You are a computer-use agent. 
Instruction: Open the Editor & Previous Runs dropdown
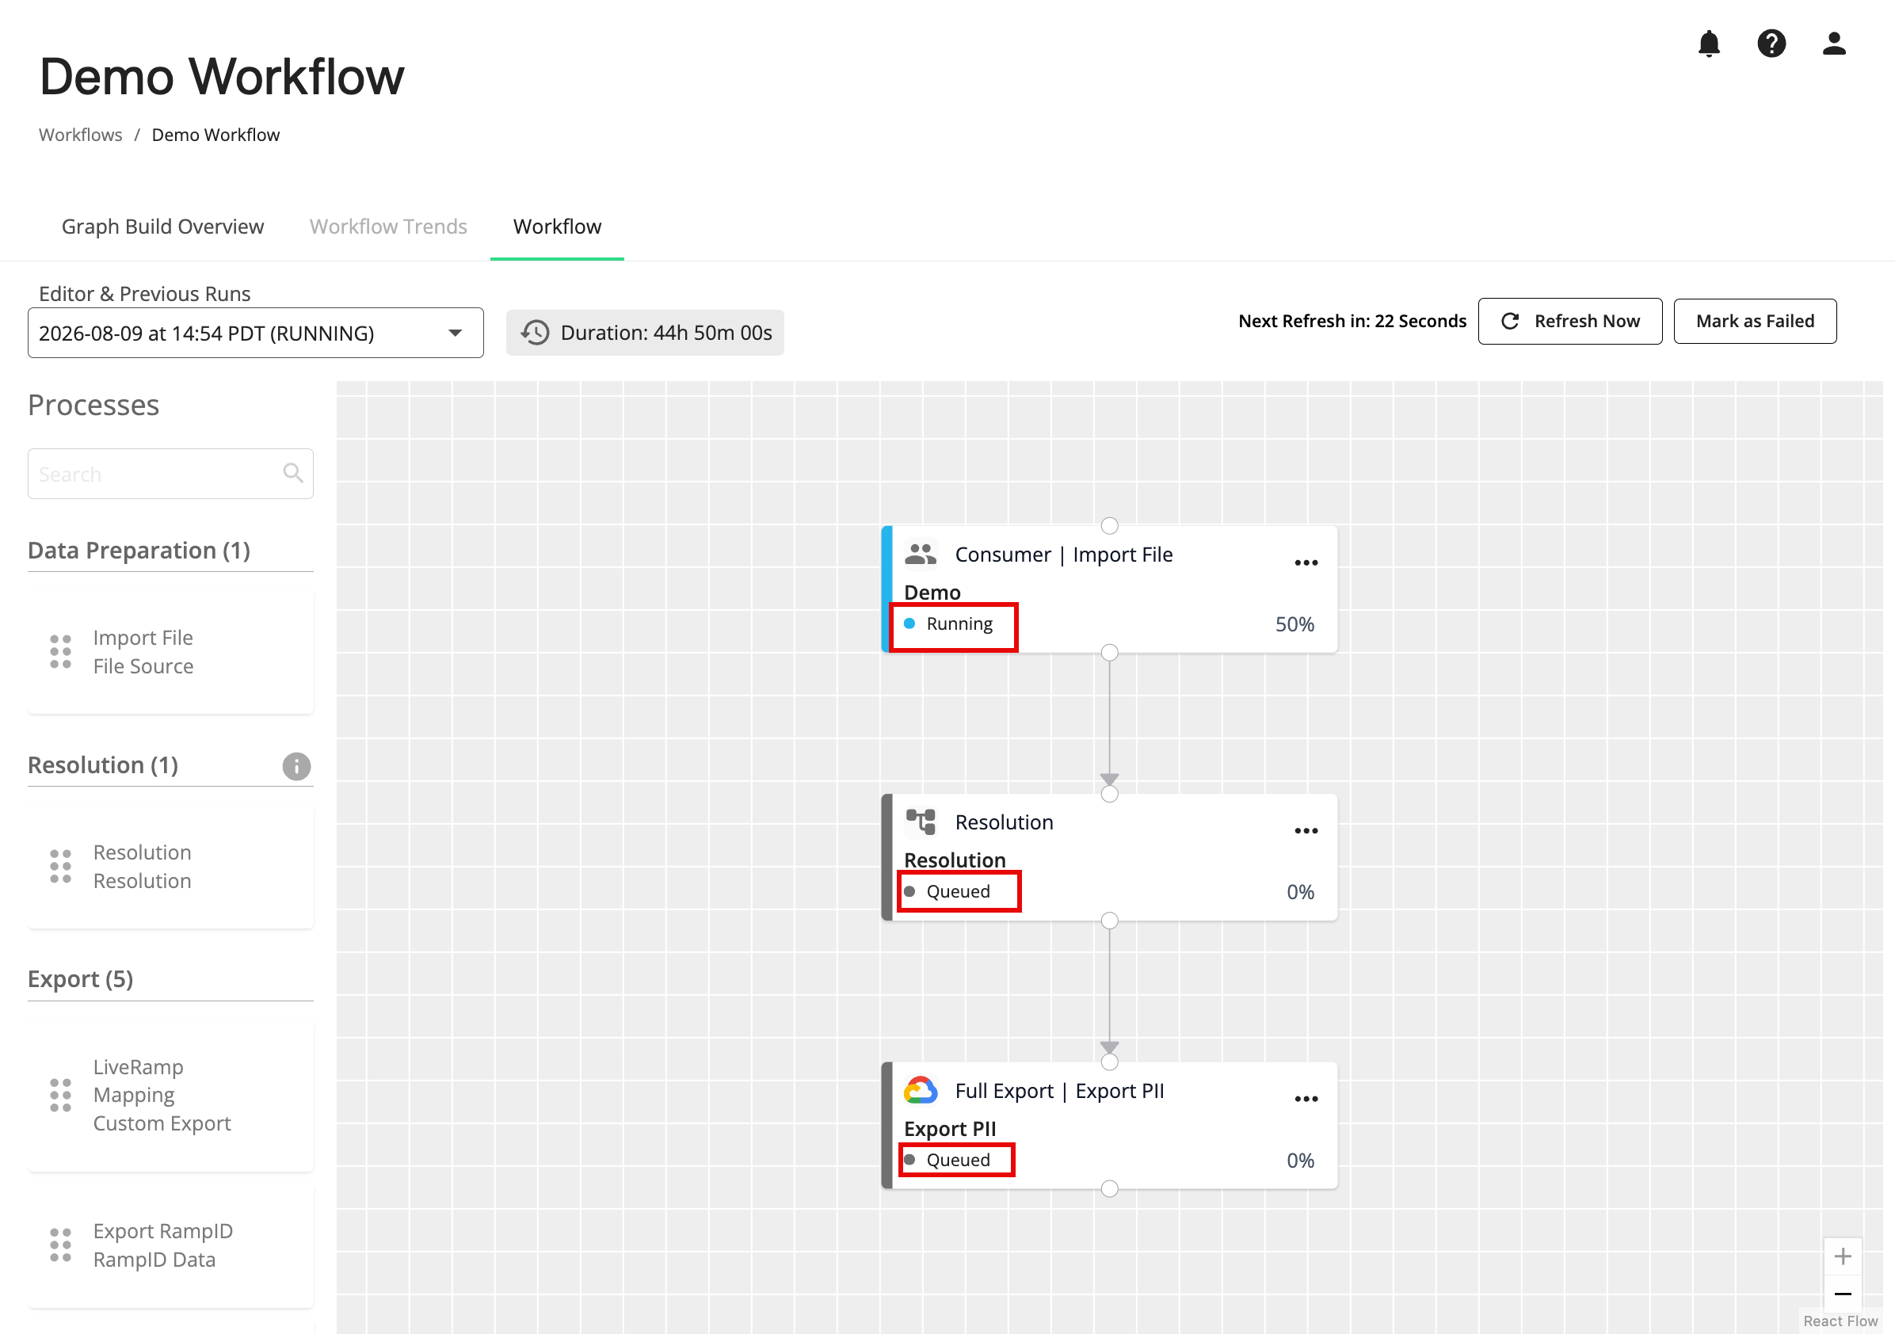pyautogui.click(x=255, y=333)
